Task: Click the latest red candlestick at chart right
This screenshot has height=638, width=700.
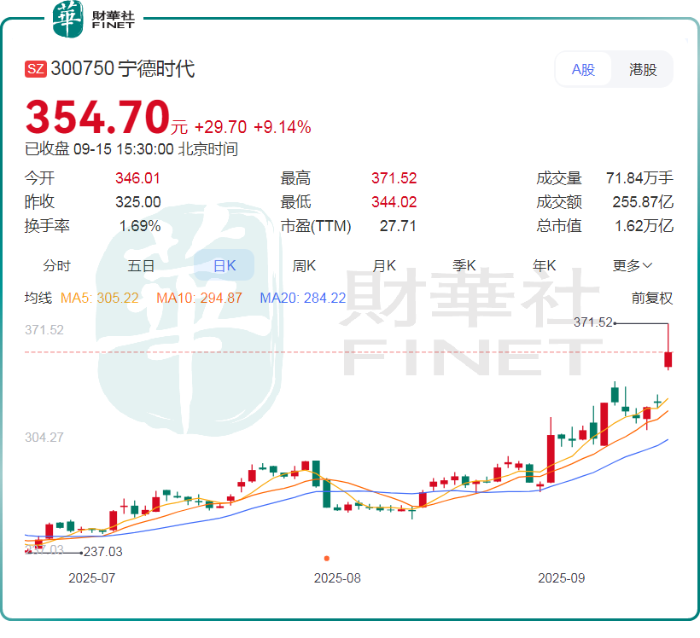Action: (x=668, y=360)
